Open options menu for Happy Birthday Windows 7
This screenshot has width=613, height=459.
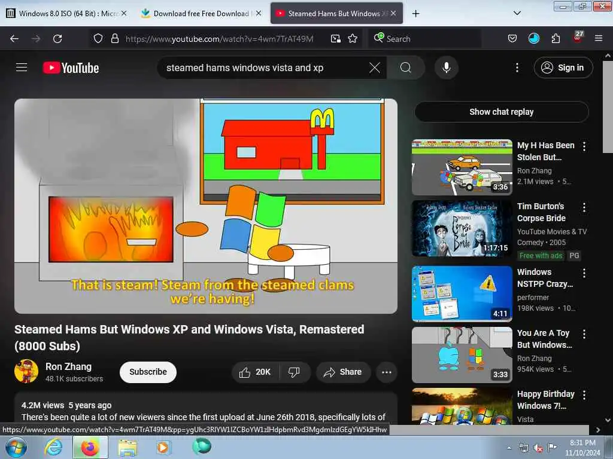pos(584,395)
